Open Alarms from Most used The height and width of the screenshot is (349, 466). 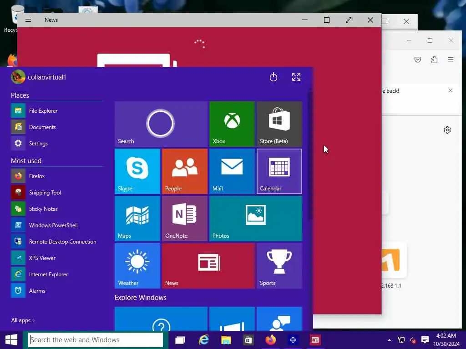57,290
